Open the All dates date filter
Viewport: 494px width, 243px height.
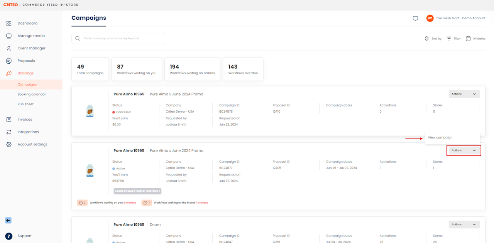(475, 39)
